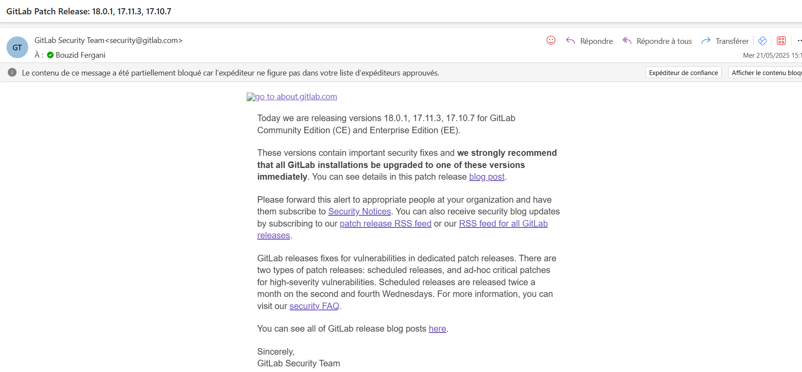Open the blue Viva Engage icon
This screenshot has width=802, height=372.
pos(762,41)
